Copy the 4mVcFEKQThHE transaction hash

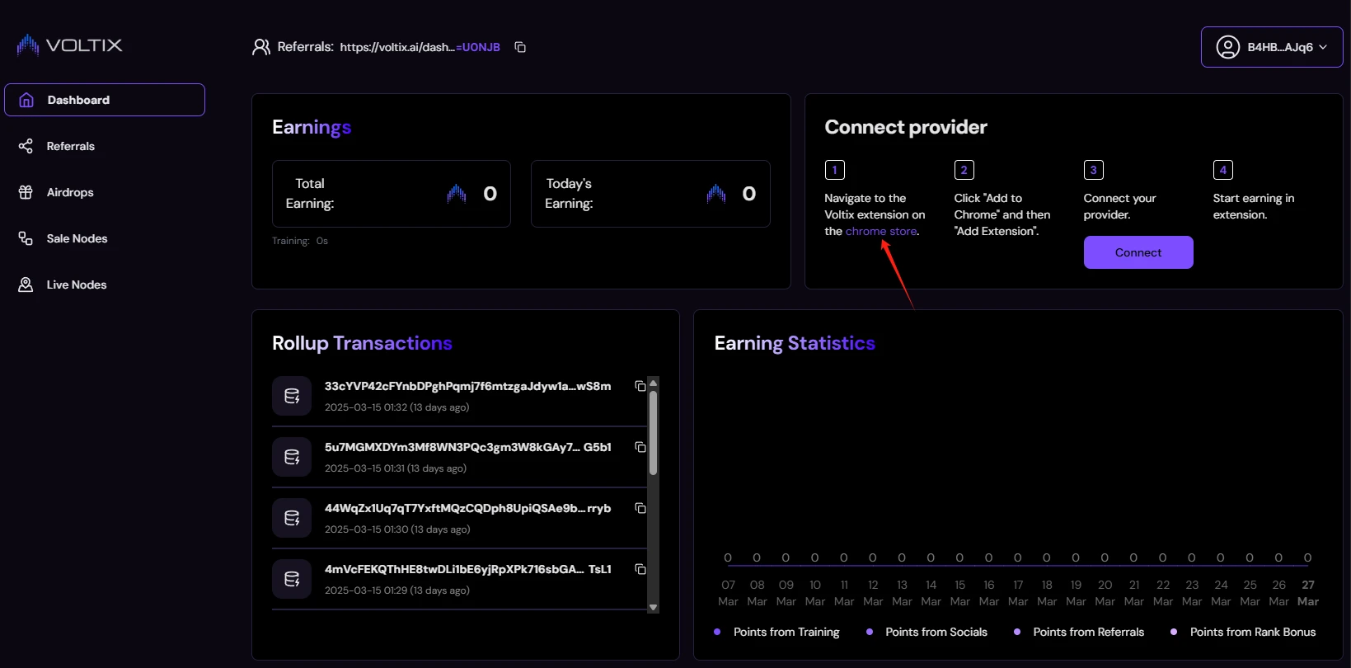pos(640,569)
